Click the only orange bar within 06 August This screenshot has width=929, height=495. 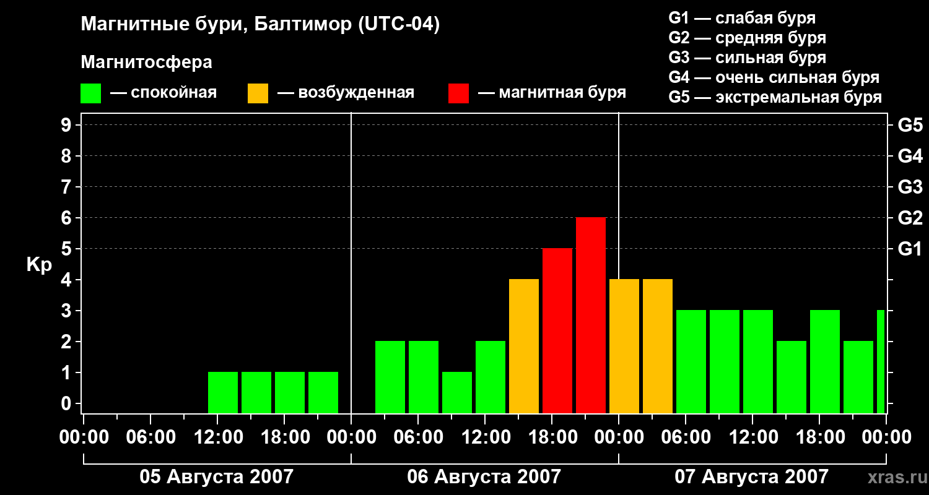click(x=524, y=346)
